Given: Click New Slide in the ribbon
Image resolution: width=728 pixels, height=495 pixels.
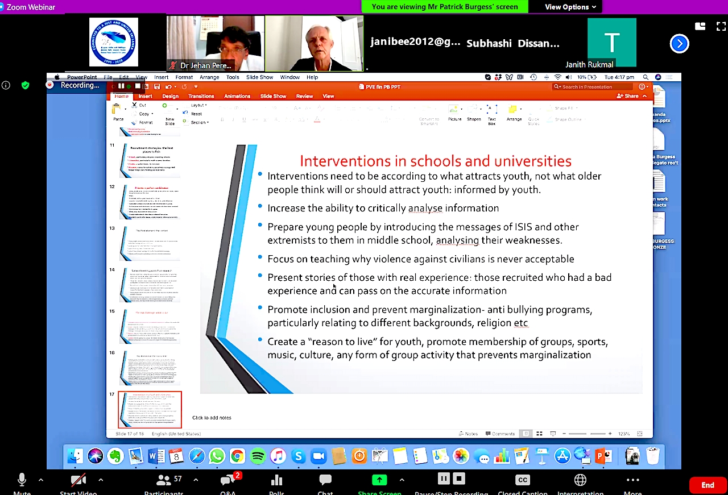Looking at the screenshot, I should click(169, 115).
